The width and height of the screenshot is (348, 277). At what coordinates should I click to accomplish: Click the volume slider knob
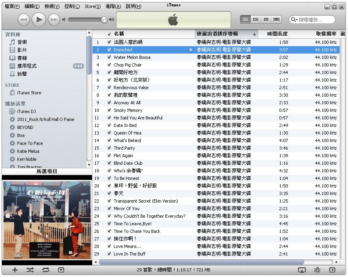(104, 20)
